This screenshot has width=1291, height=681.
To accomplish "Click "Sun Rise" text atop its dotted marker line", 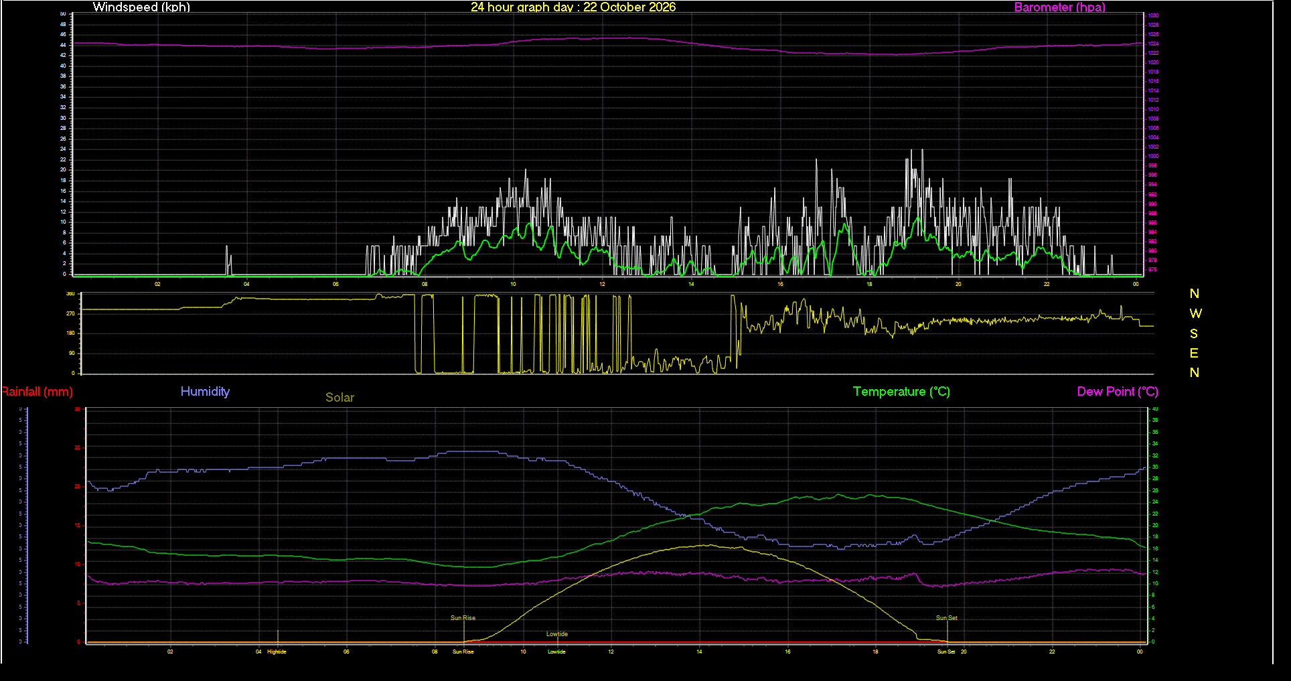I will point(463,618).
